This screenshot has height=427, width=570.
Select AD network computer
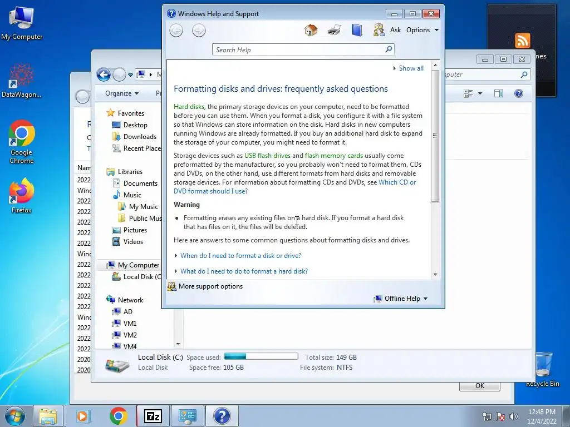click(x=127, y=311)
